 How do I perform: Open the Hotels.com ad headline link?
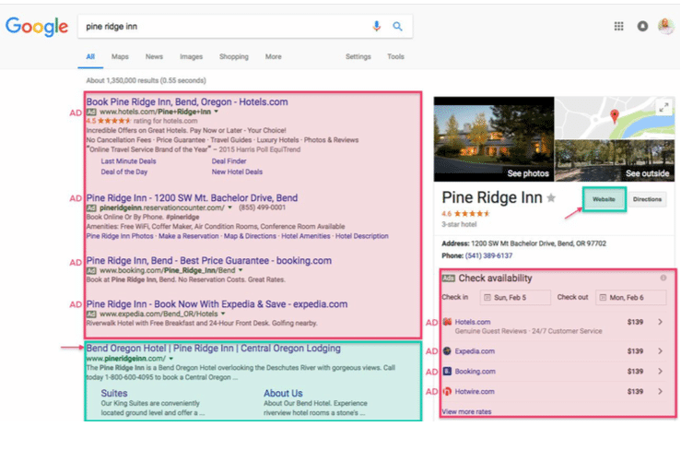coord(187,101)
